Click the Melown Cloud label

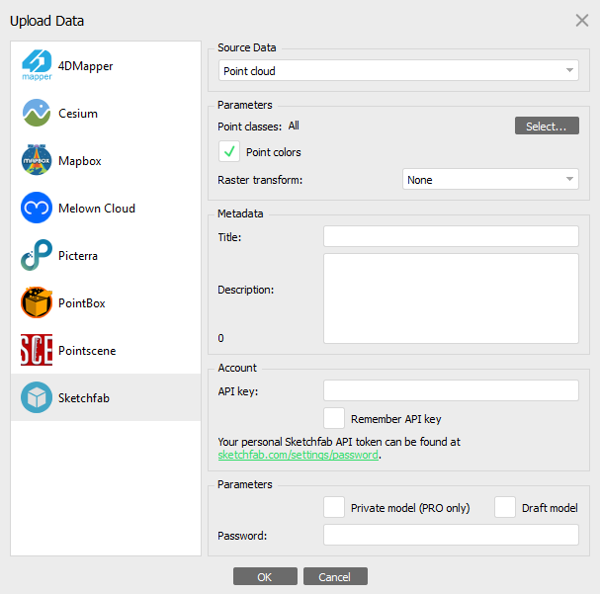tap(97, 209)
